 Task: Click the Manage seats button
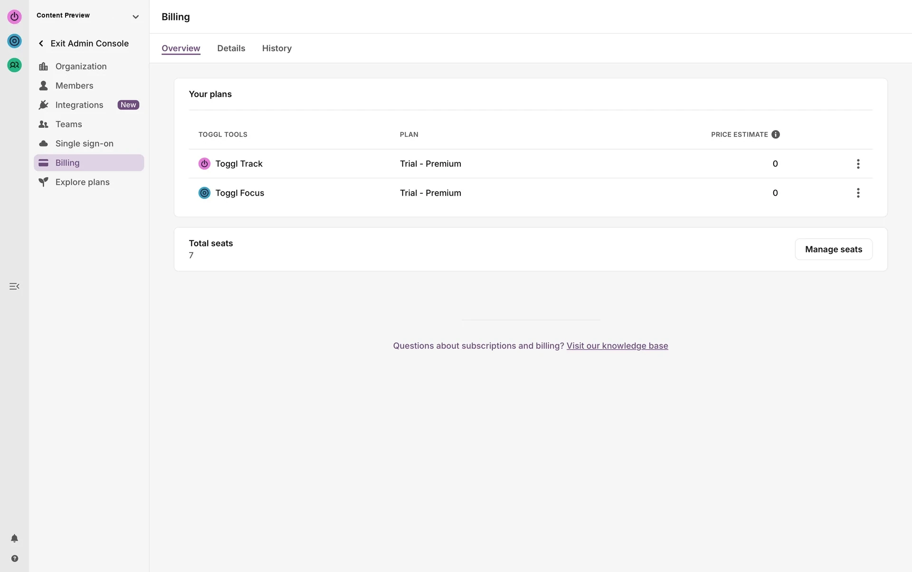coord(834,249)
